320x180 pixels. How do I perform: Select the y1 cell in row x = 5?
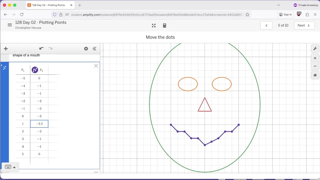(39, 154)
